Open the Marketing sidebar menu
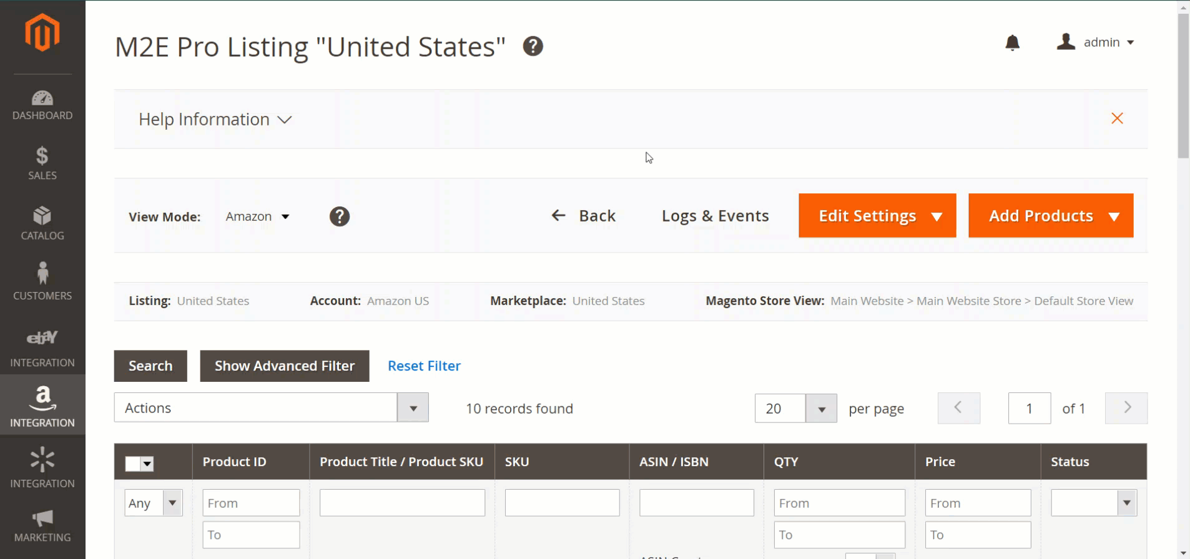Viewport: 1190px width, 559px height. point(42,526)
